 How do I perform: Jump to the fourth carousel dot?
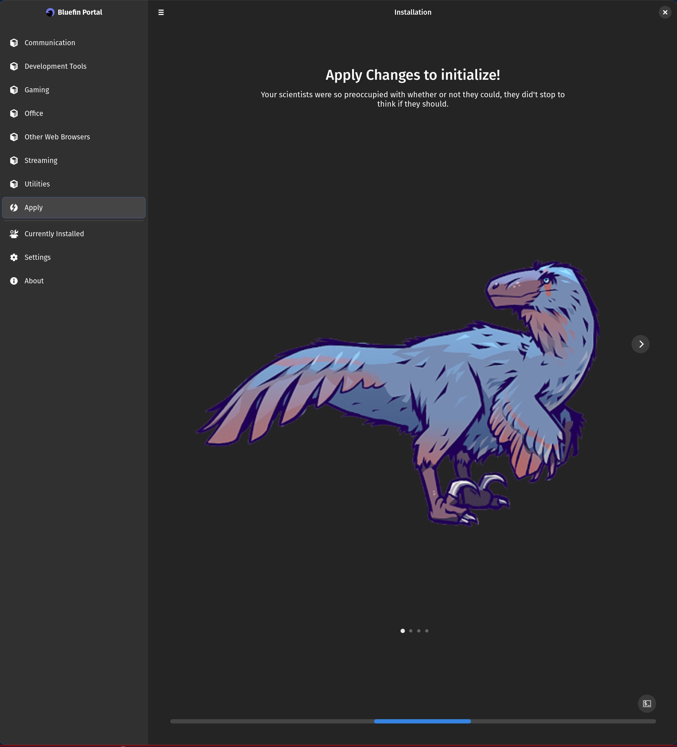click(427, 631)
